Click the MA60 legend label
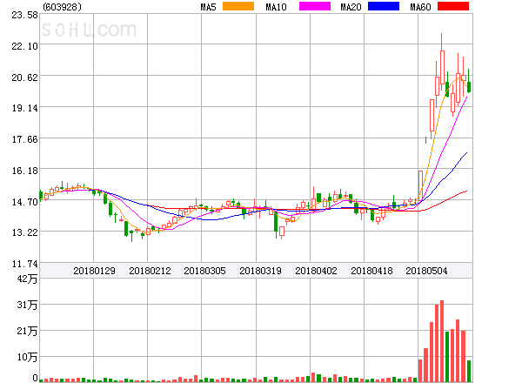The image size is (522, 383). [x=420, y=7]
